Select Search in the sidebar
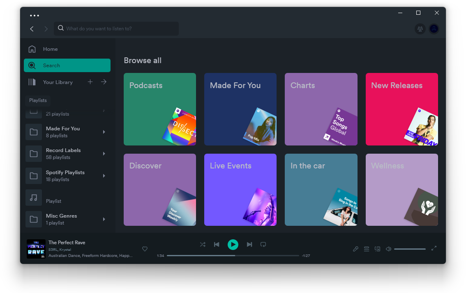The width and height of the screenshot is (466, 293). 67,65
